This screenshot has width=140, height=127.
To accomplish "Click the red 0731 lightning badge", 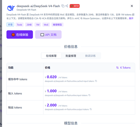I will 75,6.
